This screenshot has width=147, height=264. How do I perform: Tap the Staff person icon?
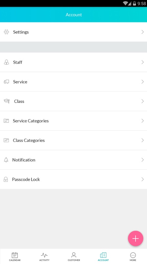point(6,62)
